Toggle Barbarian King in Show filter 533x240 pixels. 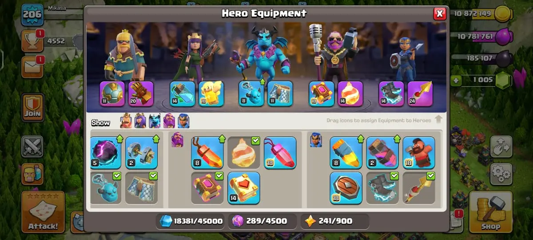126,121
